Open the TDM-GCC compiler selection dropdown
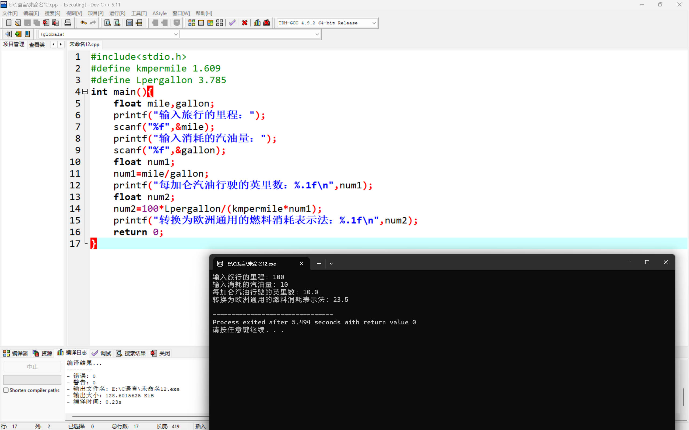This screenshot has height=430, width=689. click(x=374, y=23)
